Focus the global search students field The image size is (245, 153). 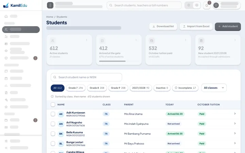point(144,5)
